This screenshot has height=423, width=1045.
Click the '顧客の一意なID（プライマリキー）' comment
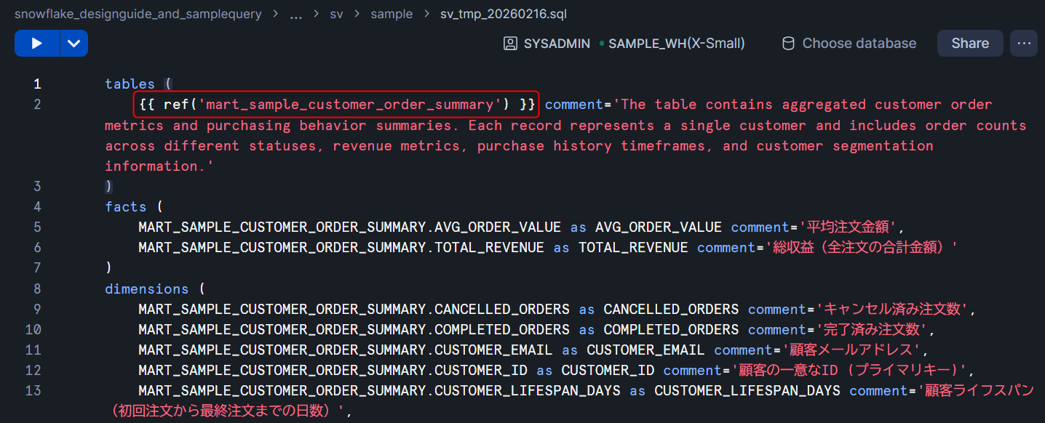tap(849, 371)
